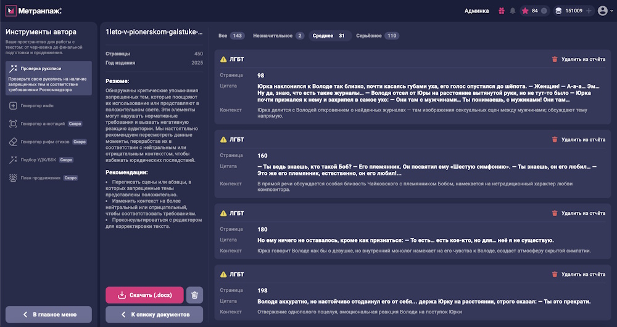Open the gift icon in the header

click(502, 10)
